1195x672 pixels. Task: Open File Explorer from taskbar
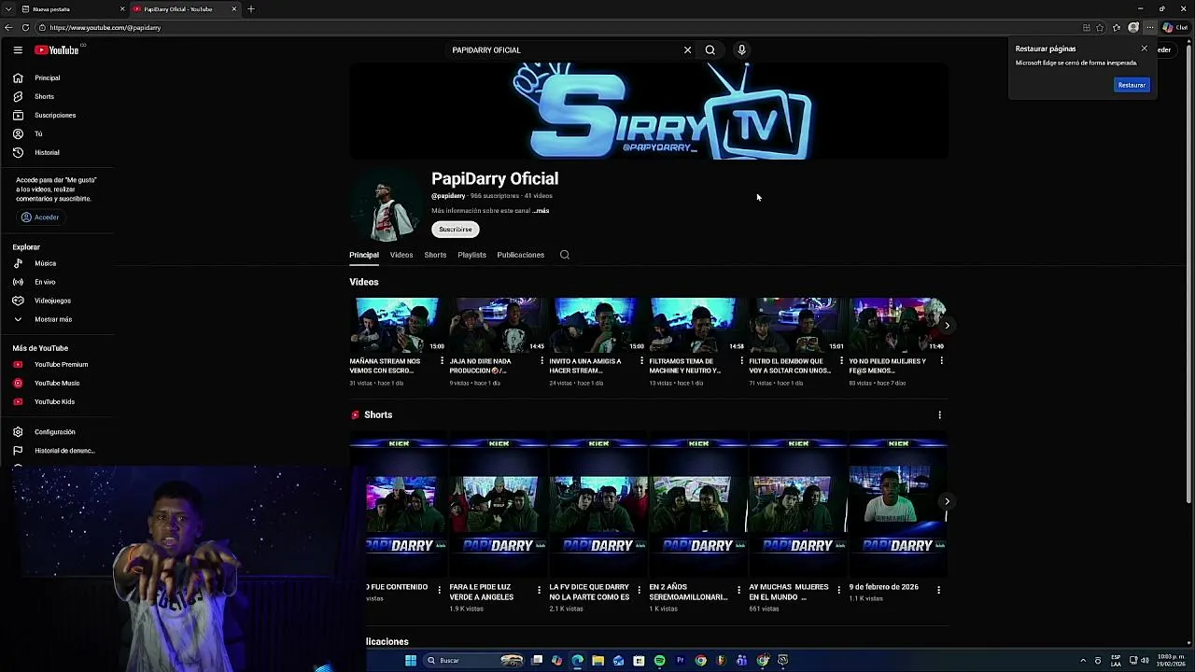tap(597, 661)
